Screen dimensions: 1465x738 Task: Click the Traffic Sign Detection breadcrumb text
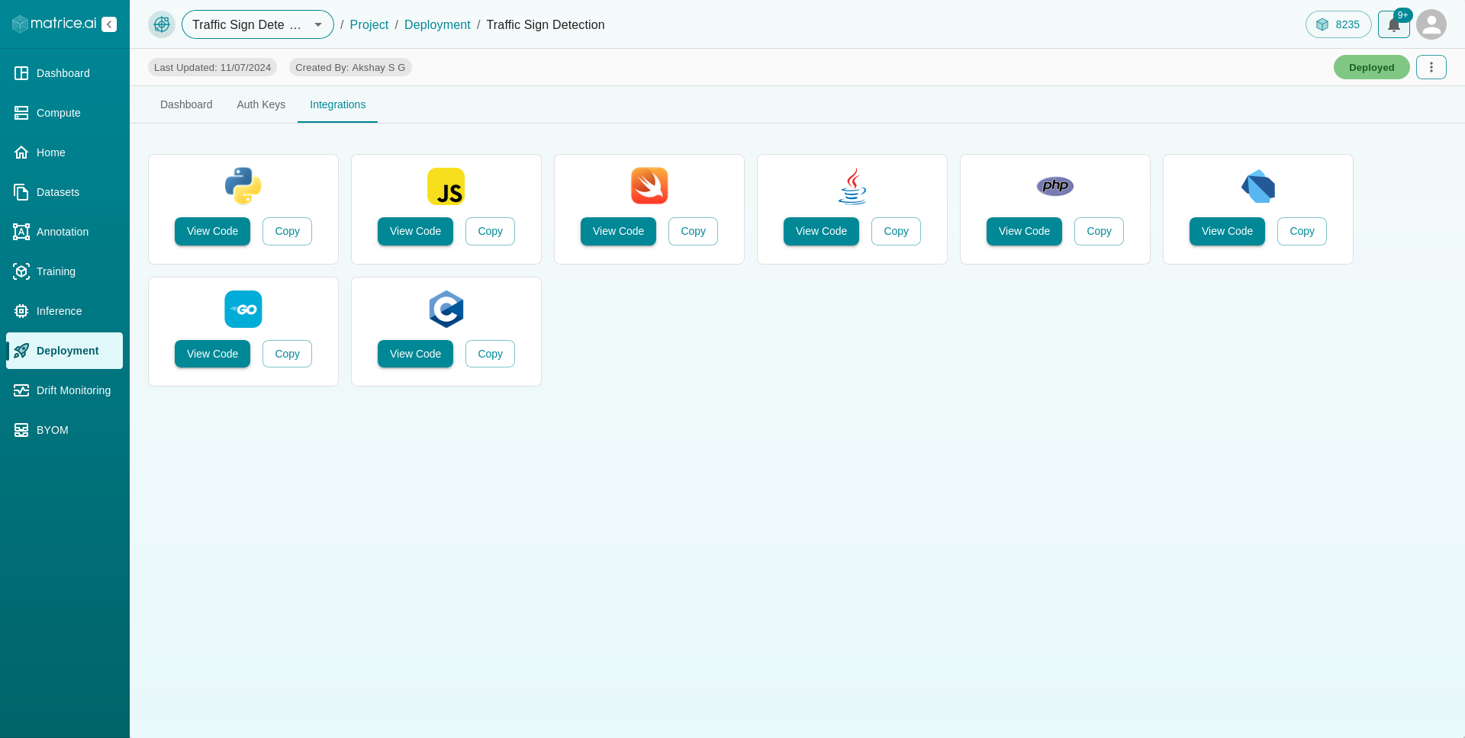click(x=546, y=24)
